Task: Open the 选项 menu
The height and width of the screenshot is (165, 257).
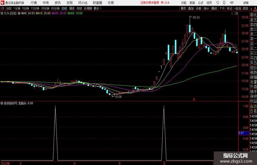Action: [x=209, y=3]
